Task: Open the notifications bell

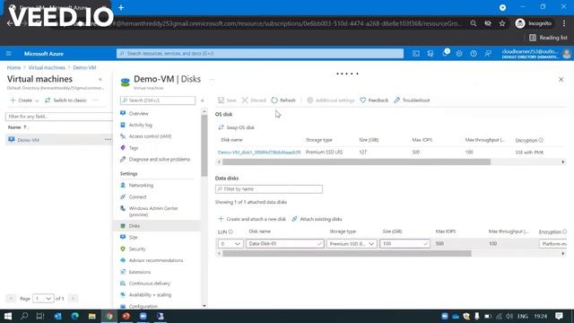Action: pyautogui.click(x=445, y=54)
